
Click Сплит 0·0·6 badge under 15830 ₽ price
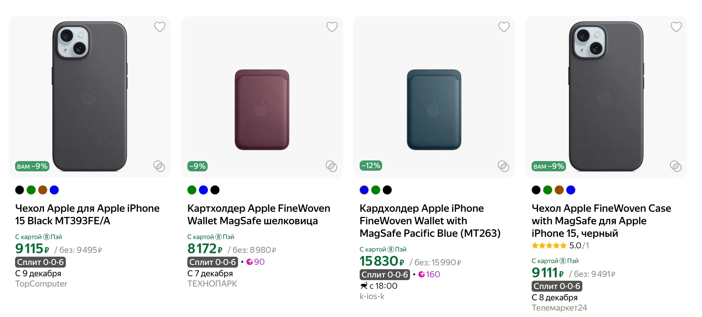(385, 275)
